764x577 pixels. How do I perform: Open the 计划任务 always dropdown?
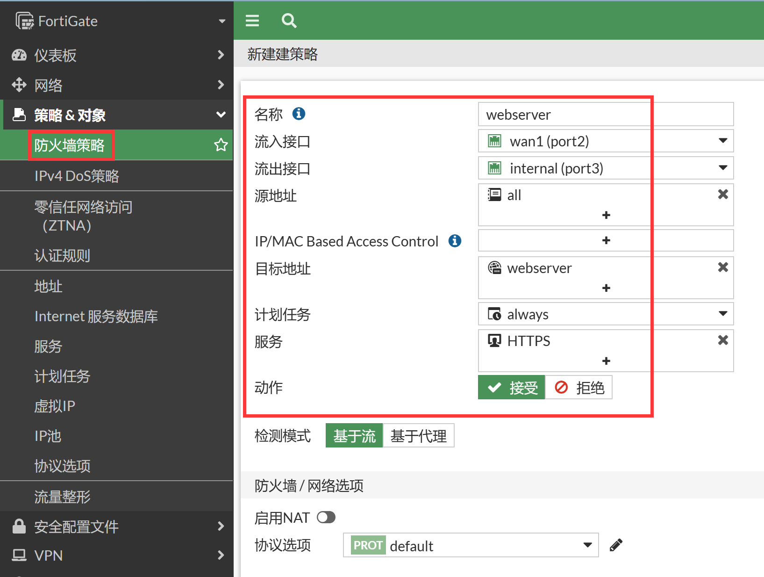pos(605,314)
